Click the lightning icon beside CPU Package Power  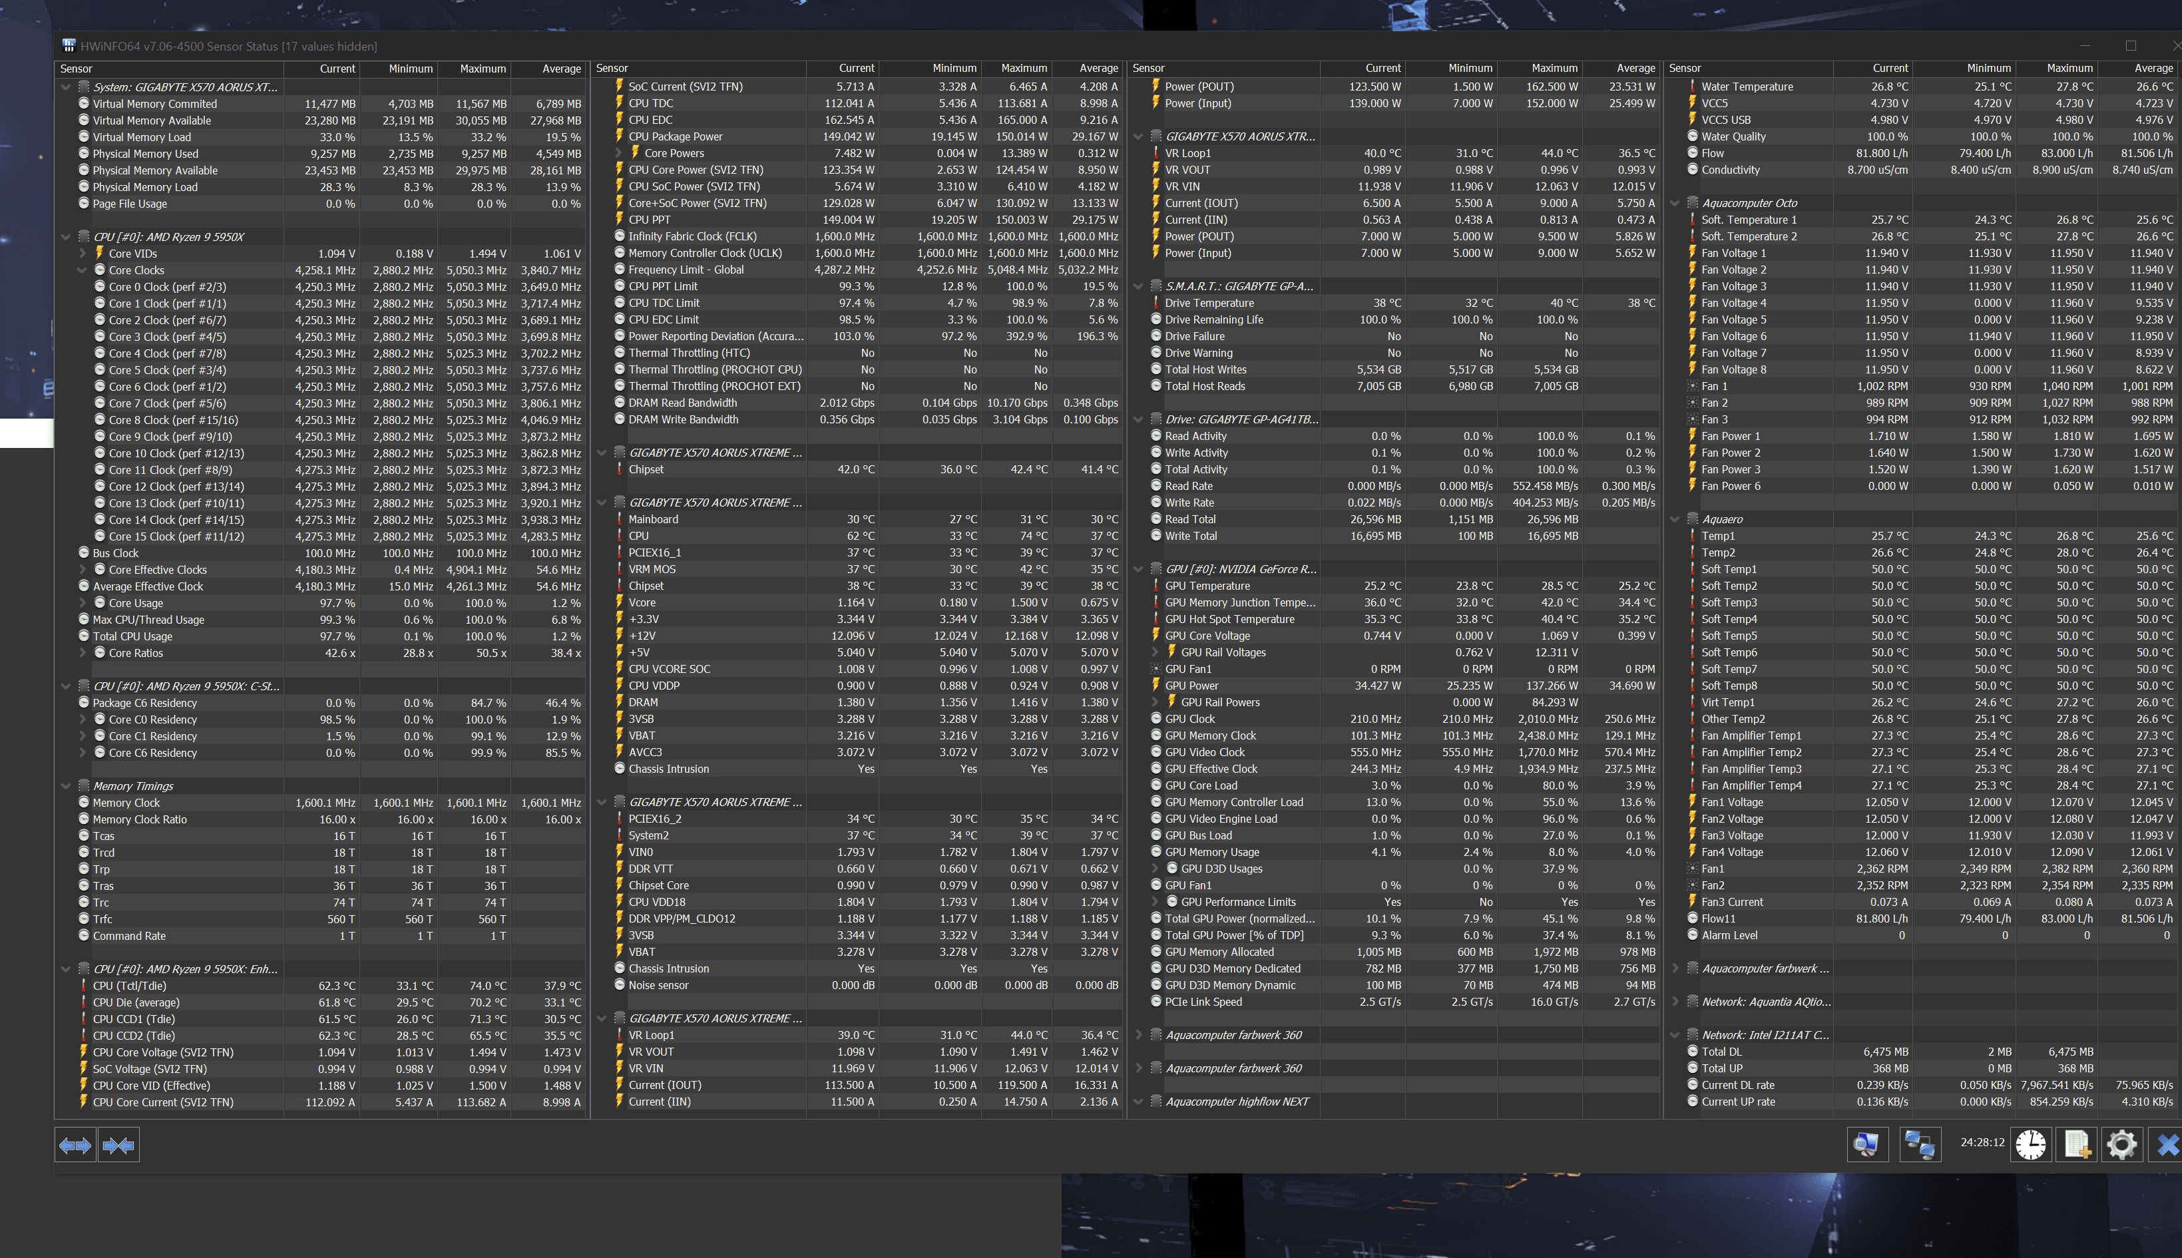pos(619,136)
